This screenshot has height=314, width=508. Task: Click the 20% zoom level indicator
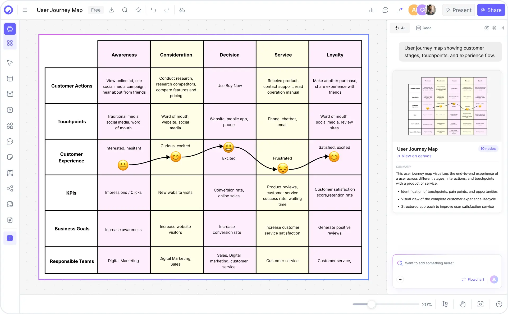coord(426,304)
